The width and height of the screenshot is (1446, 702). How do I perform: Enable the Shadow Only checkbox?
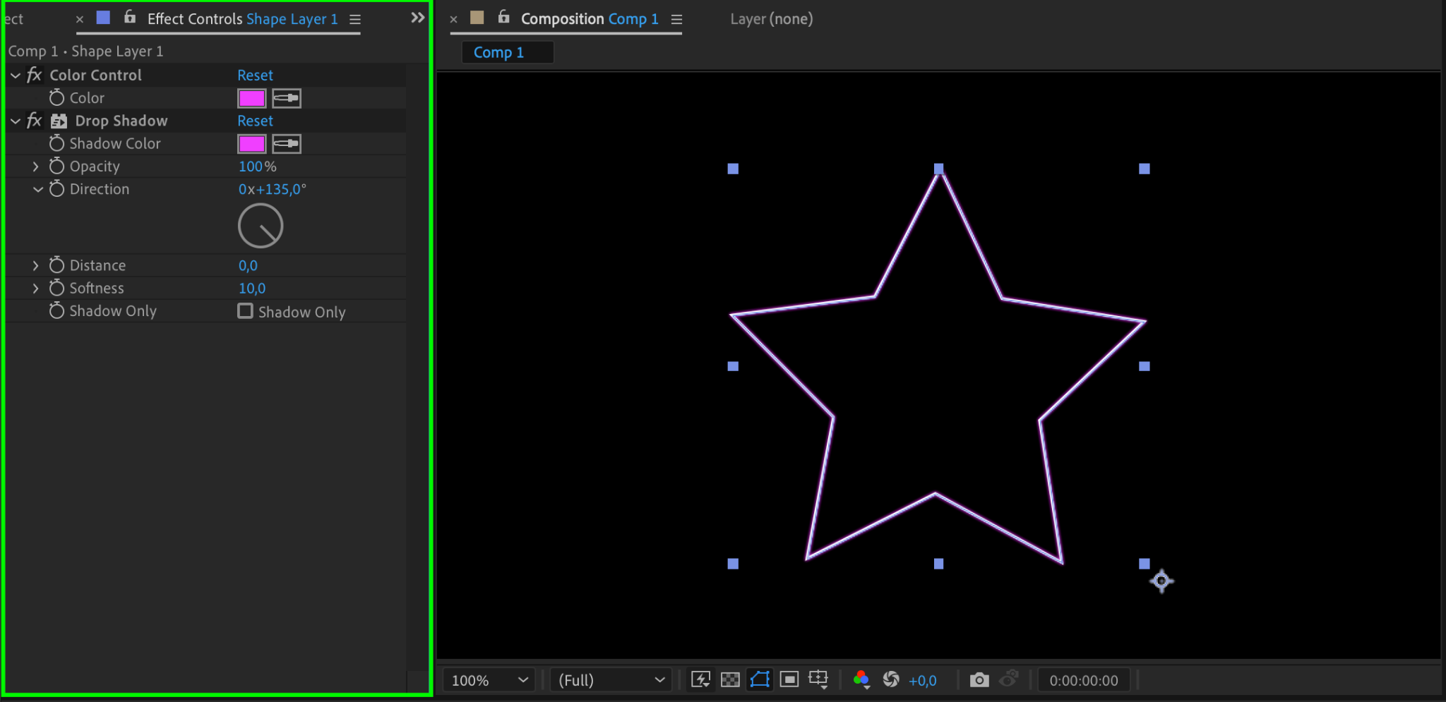click(x=245, y=311)
